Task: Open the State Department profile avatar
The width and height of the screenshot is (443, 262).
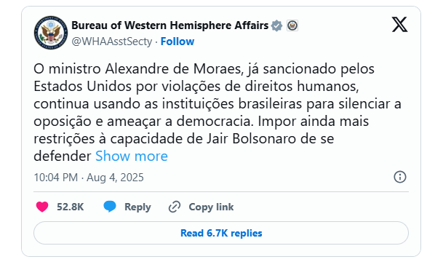Action: [x=51, y=33]
